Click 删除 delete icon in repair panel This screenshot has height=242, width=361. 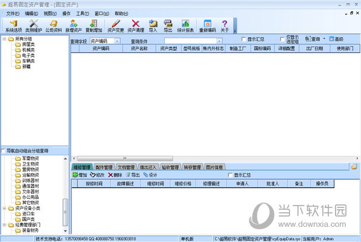tap(115, 175)
